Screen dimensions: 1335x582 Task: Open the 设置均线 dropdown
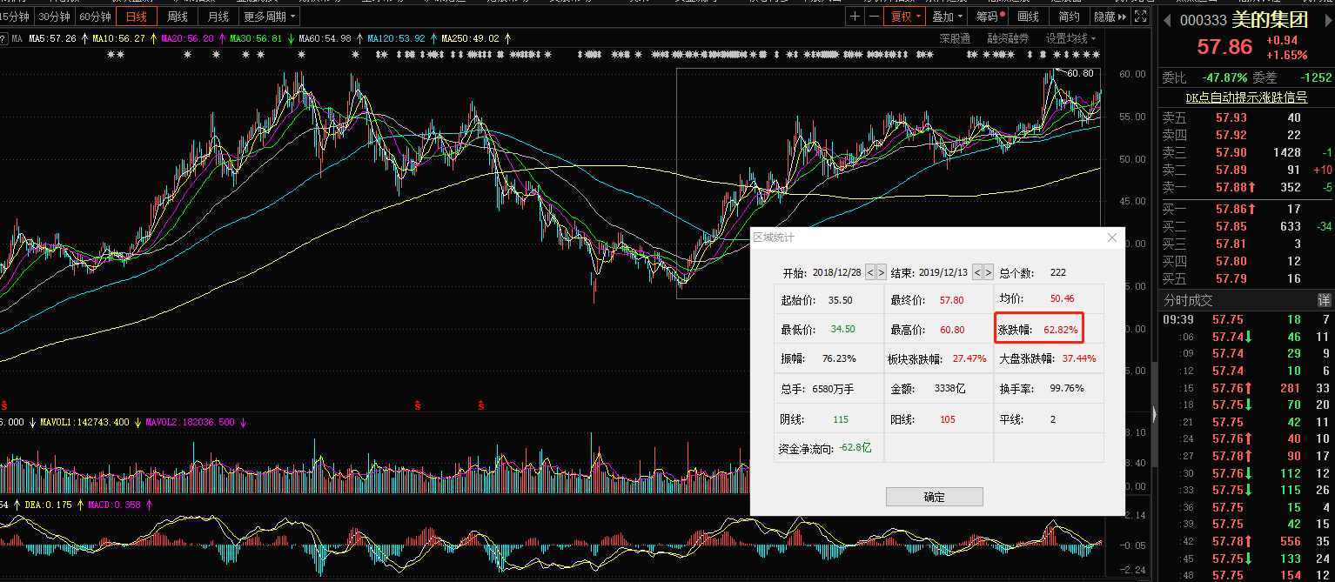1070,38
